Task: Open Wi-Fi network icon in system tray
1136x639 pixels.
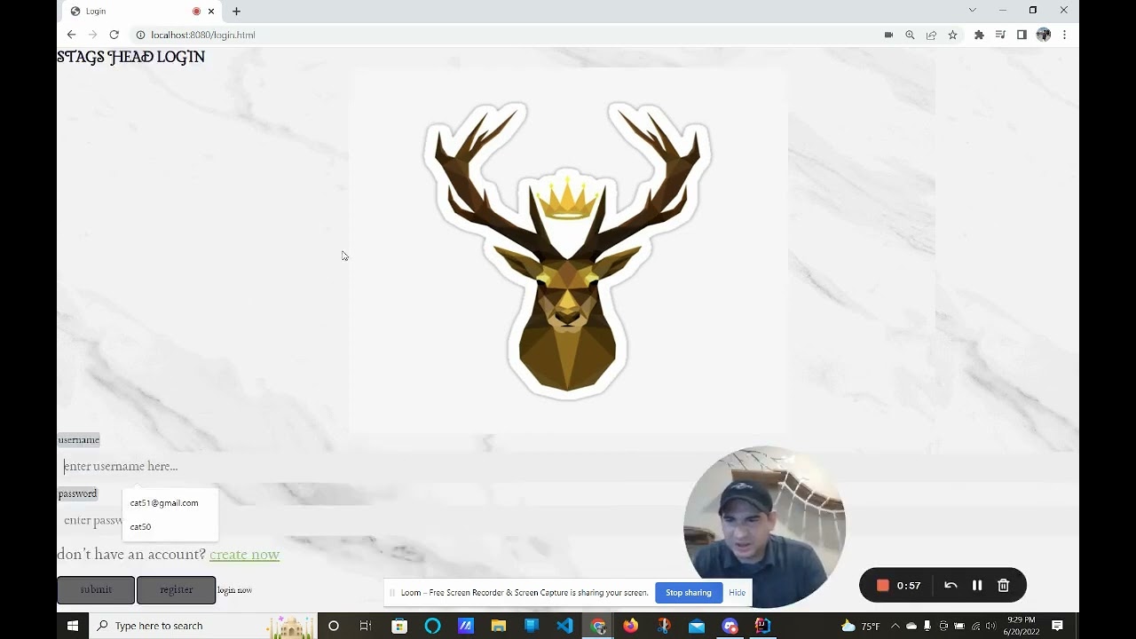Action: [975, 626]
